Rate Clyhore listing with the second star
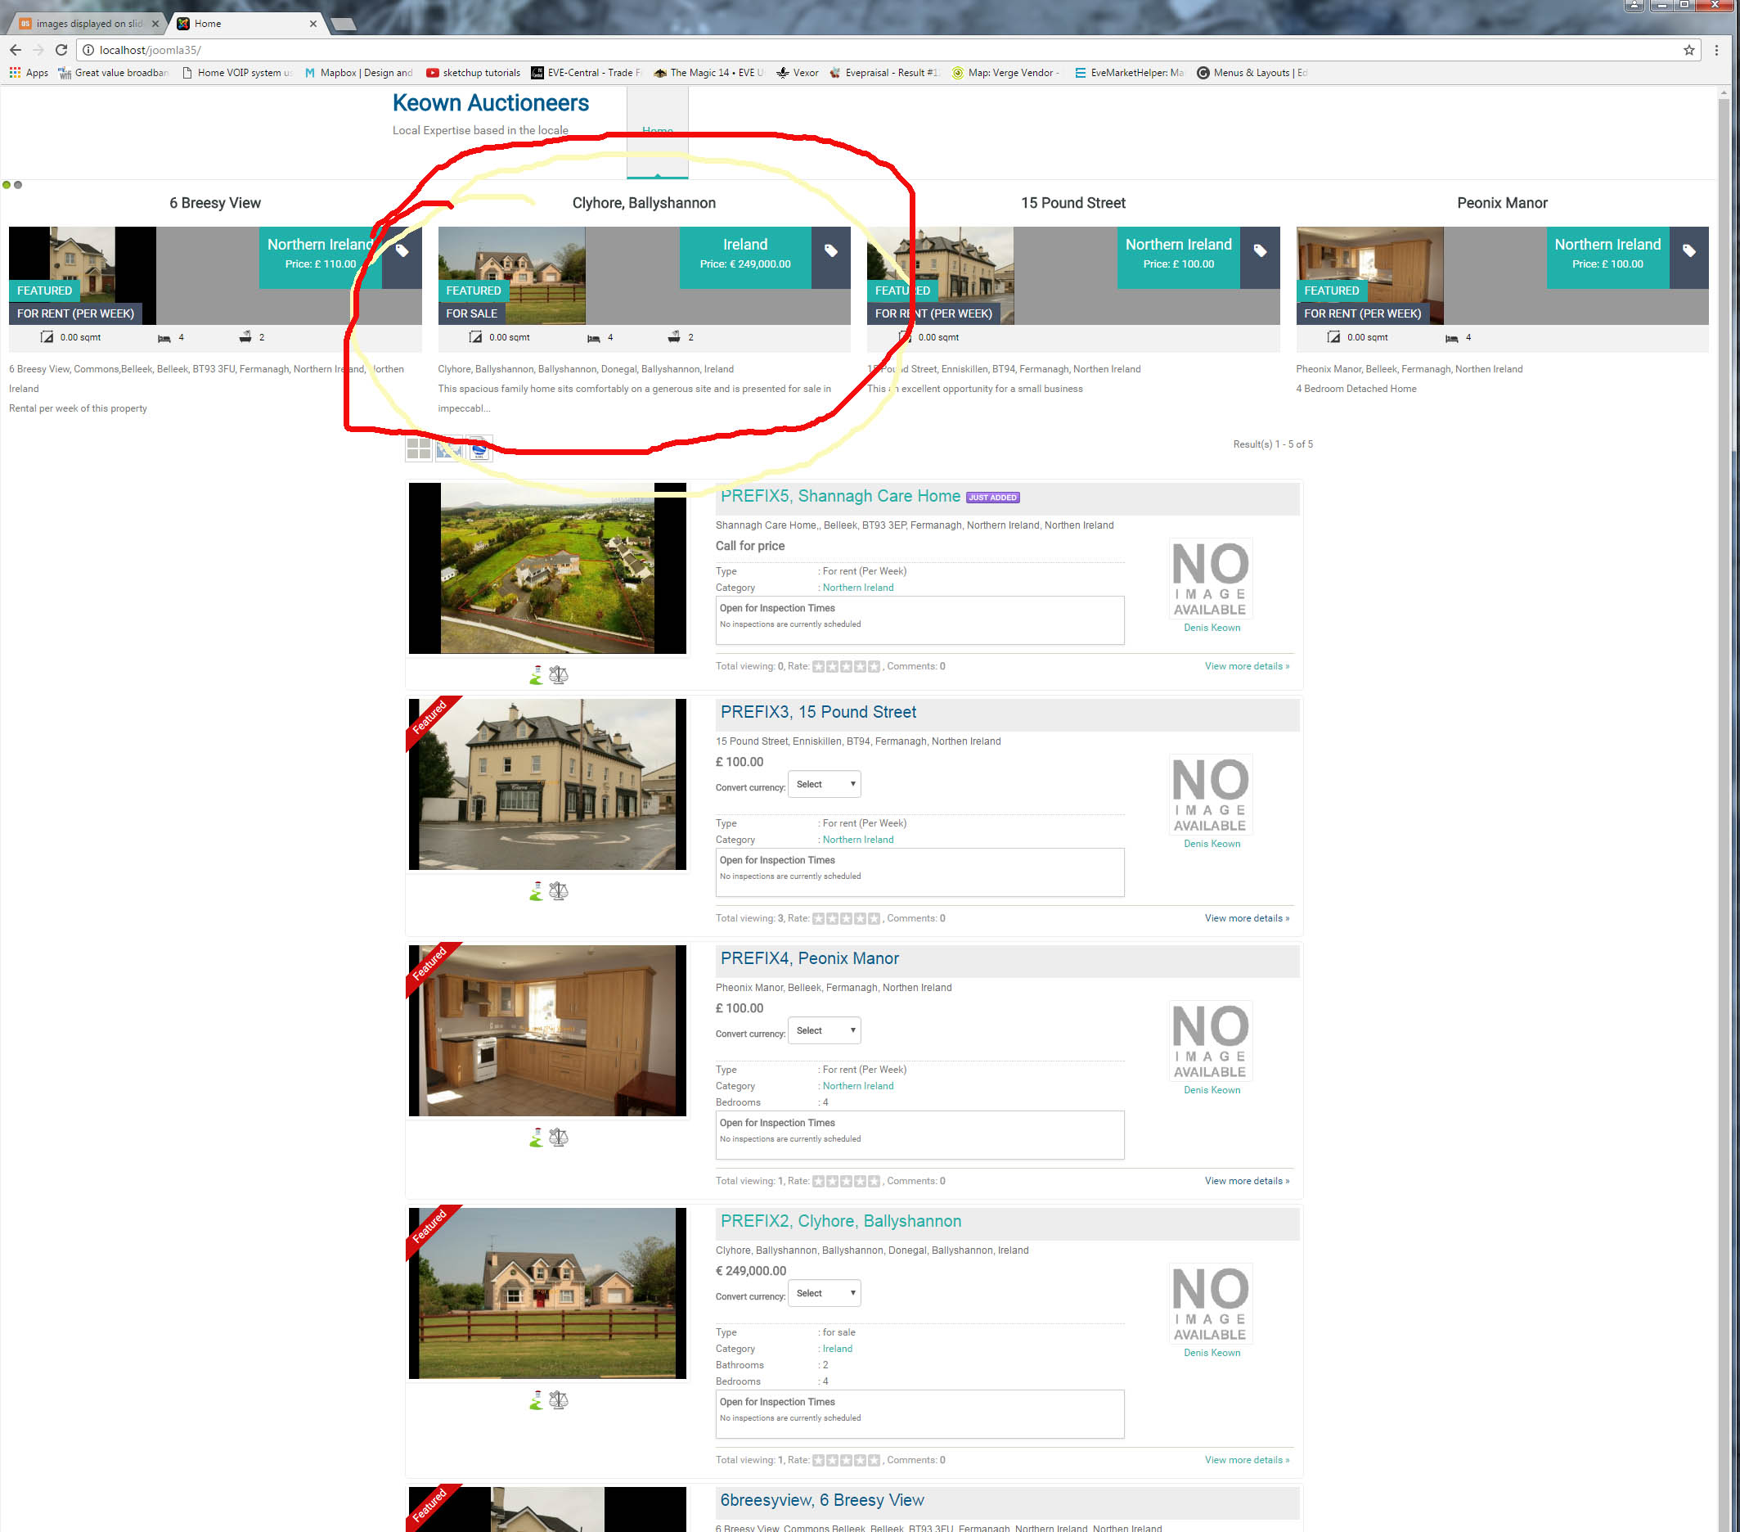The height and width of the screenshot is (1532, 1740). pos(833,1461)
